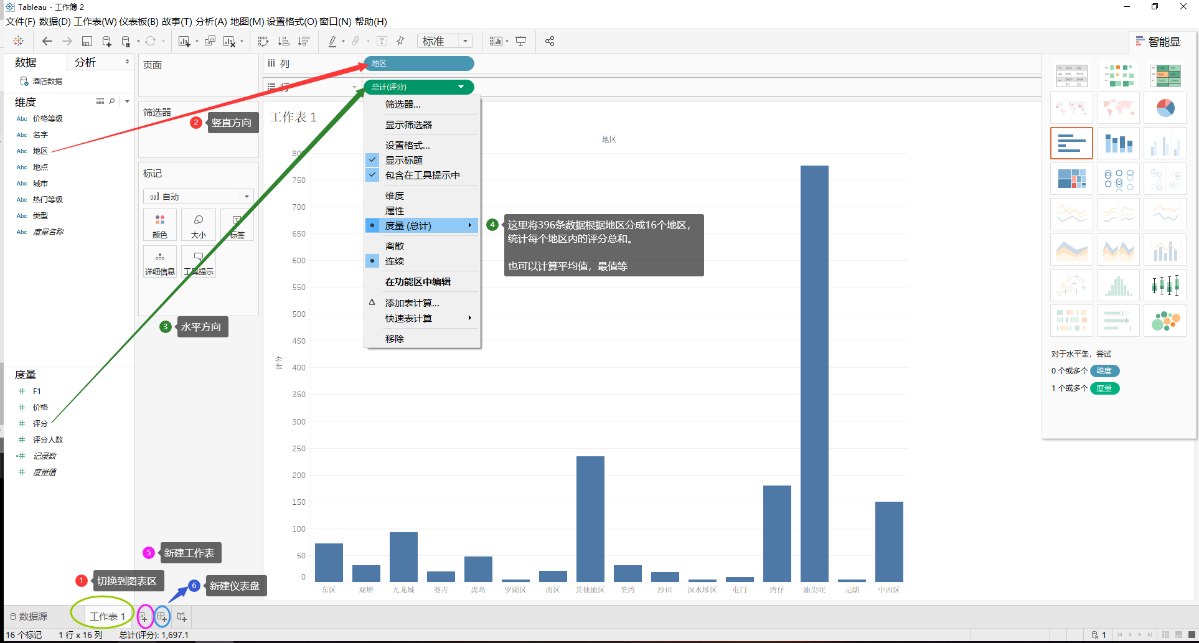Click the add new data source icon
This screenshot has height=643, width=1199.
click(106, 41)
